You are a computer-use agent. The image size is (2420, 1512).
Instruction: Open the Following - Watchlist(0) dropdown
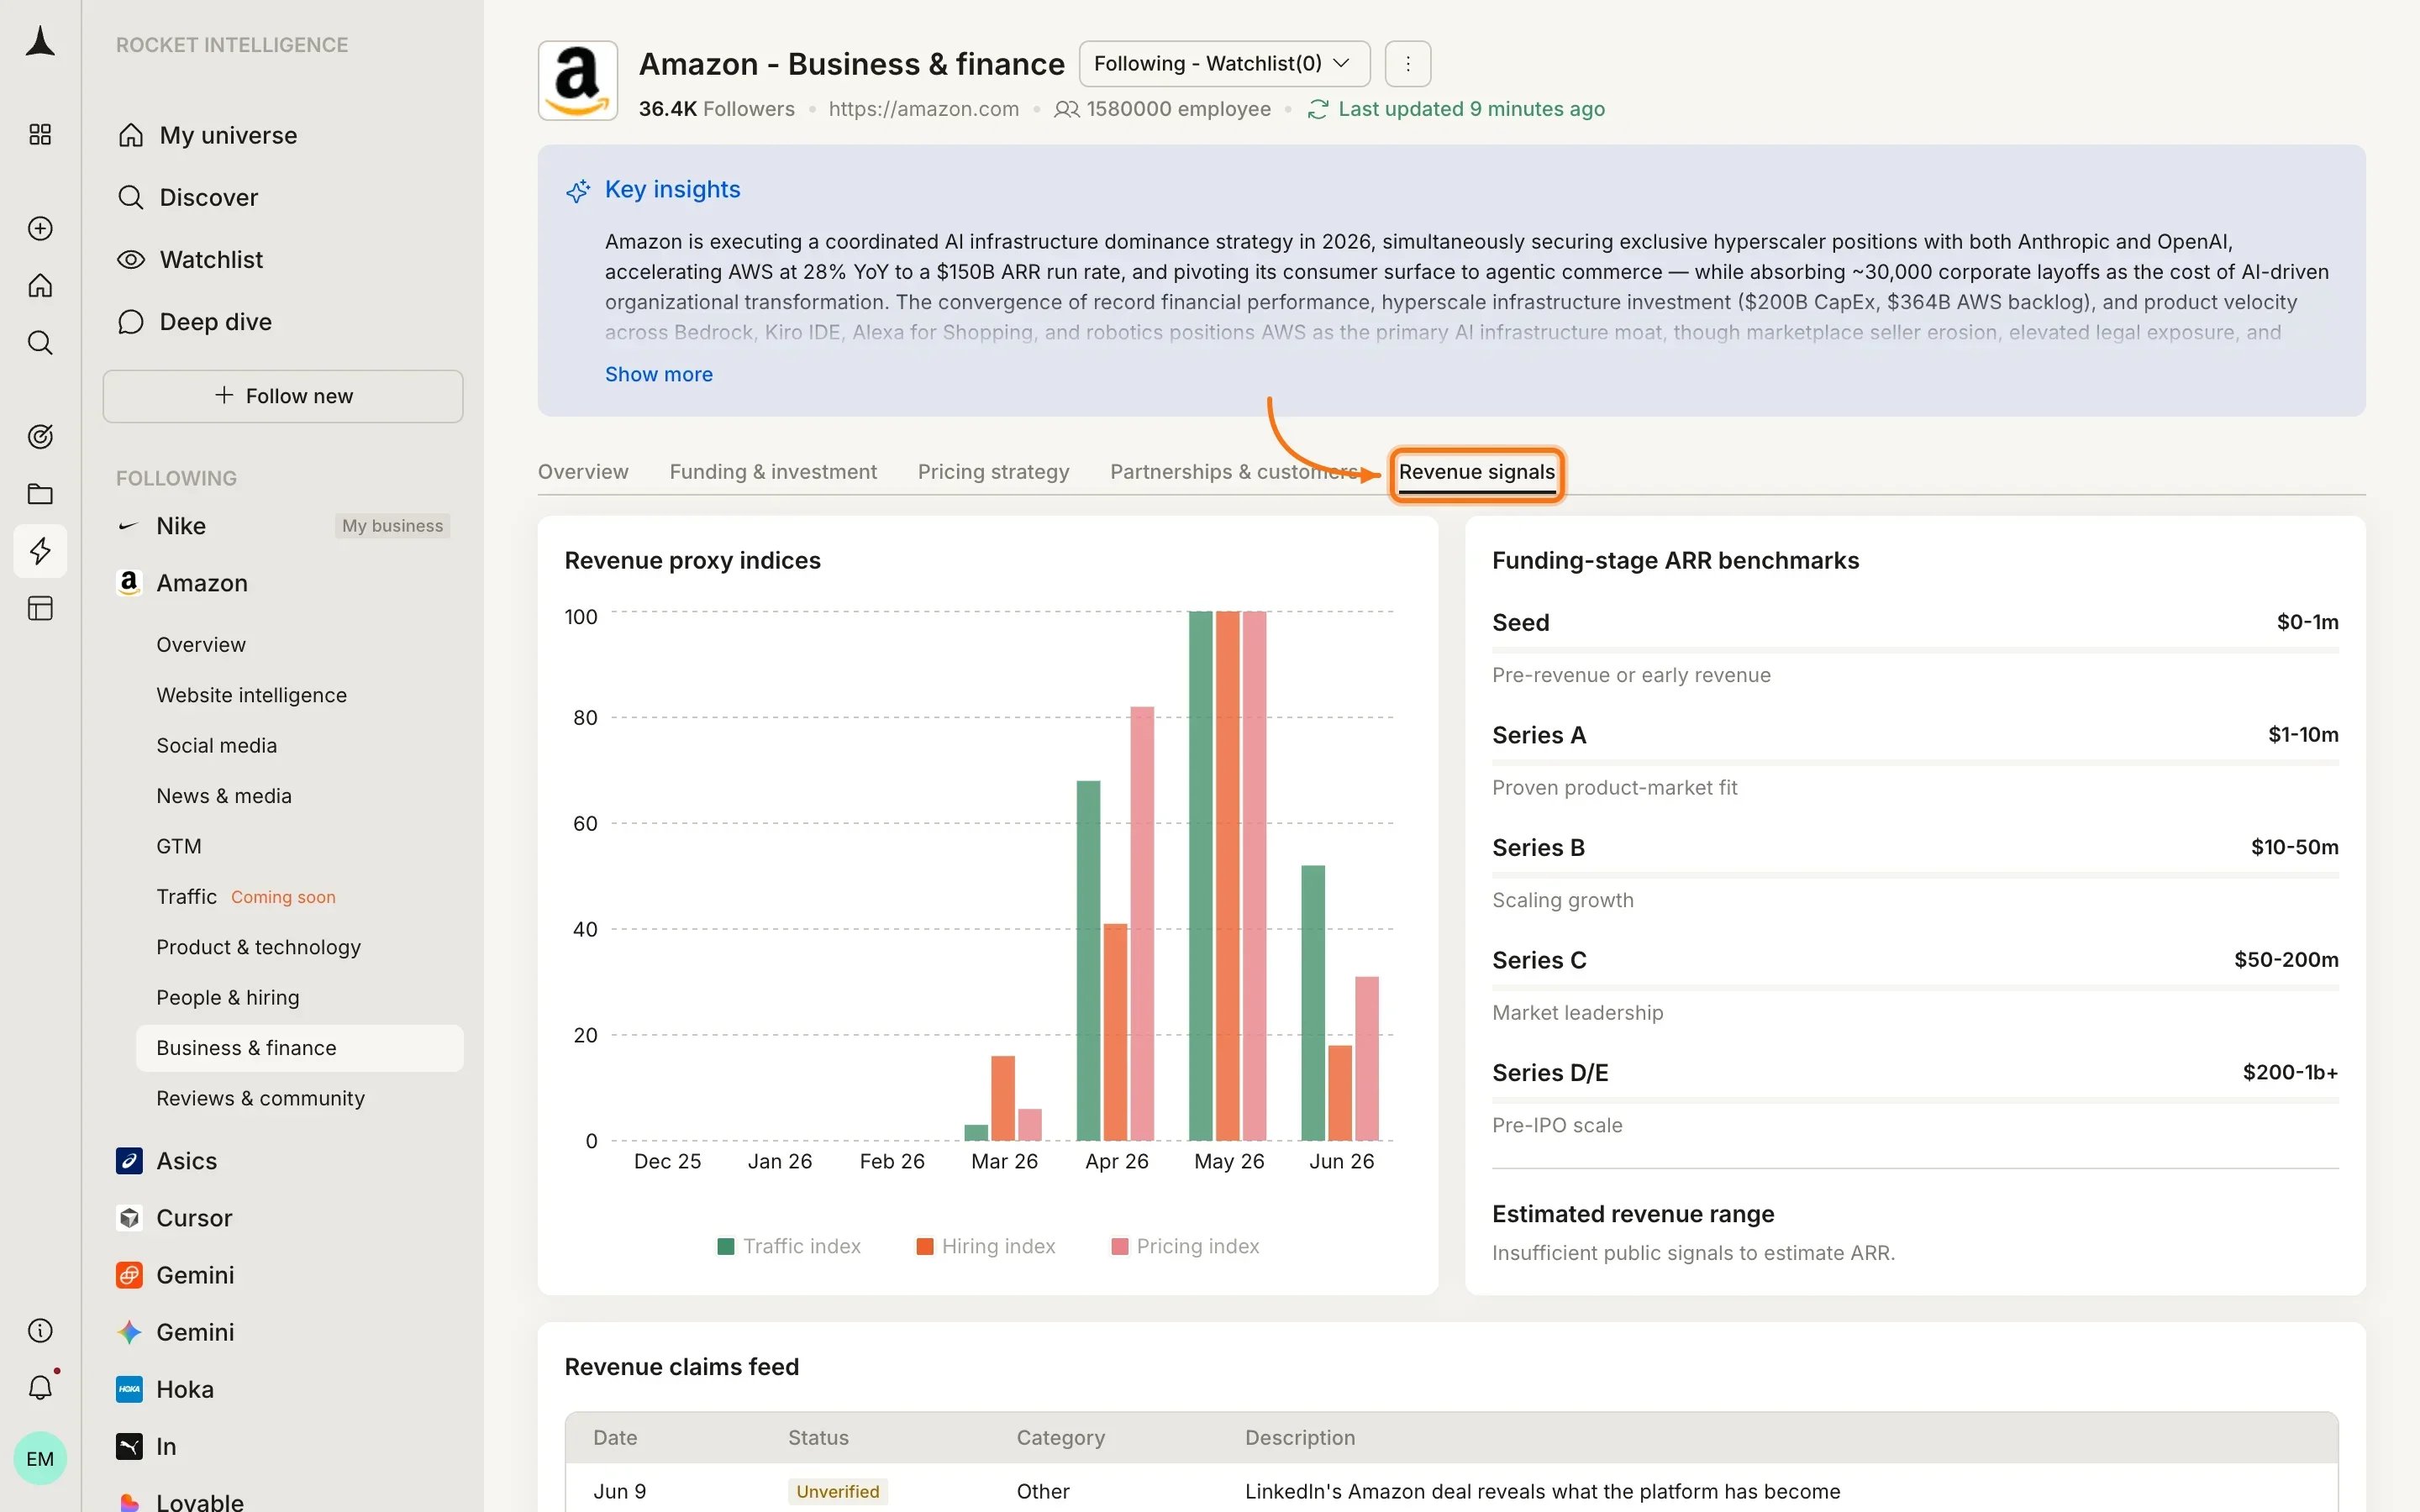1224,64
